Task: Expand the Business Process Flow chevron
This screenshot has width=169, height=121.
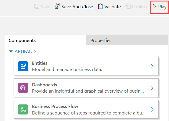Action: coord(152,109)
